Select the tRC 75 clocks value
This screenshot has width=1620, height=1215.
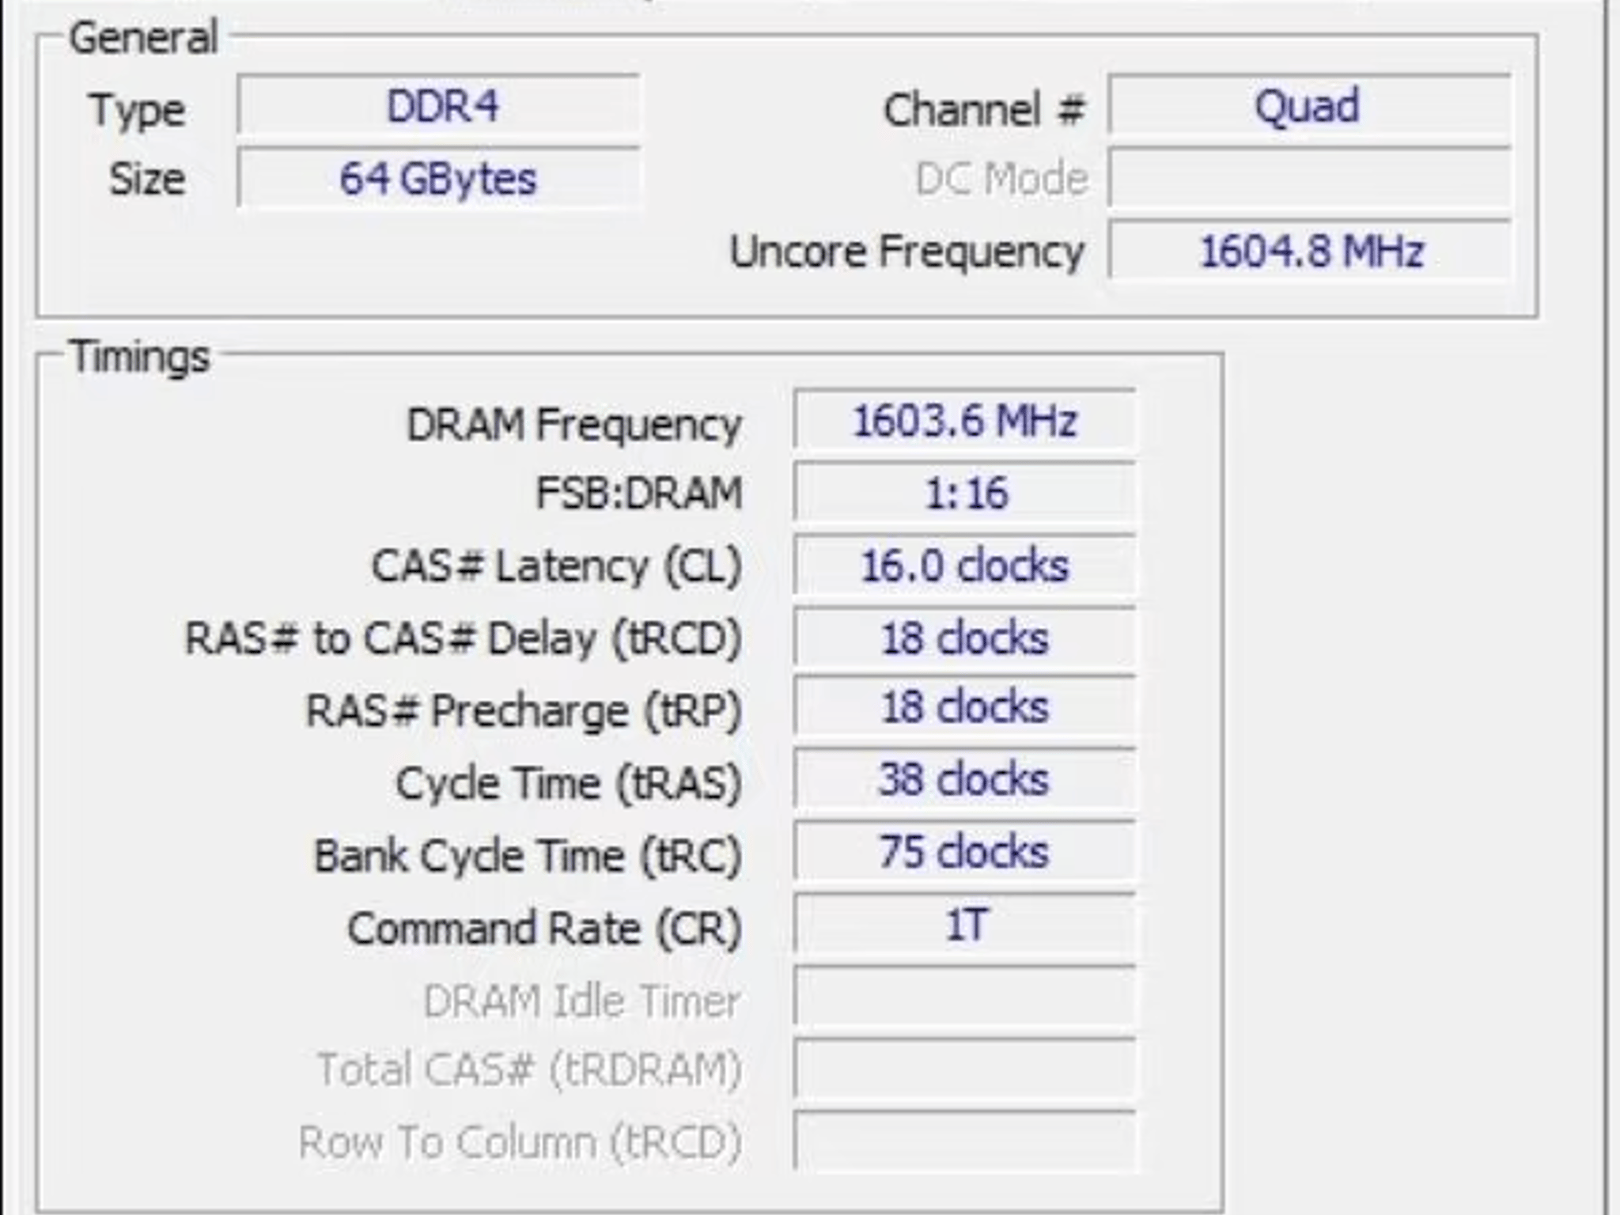point(965,852)
